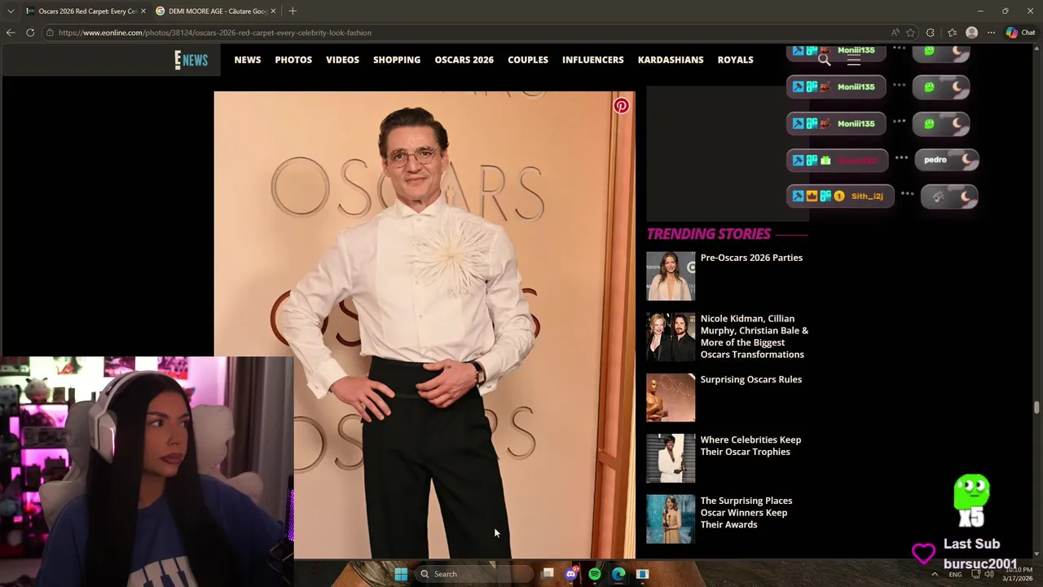This screenshot has width=1043, height=587.
Task: Open the ENG language switcher
Action: pyautogui.click(x=955, y=574)
